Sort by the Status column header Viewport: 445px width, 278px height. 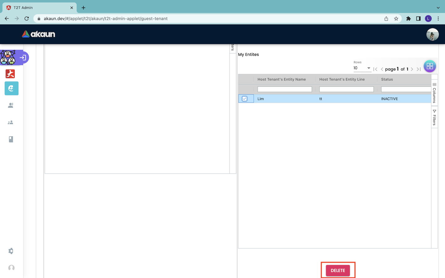(387, 79)
